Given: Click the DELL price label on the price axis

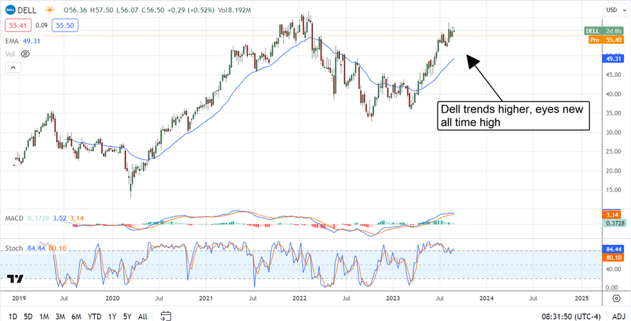Looking at the screenshot, I should [605, 31].
